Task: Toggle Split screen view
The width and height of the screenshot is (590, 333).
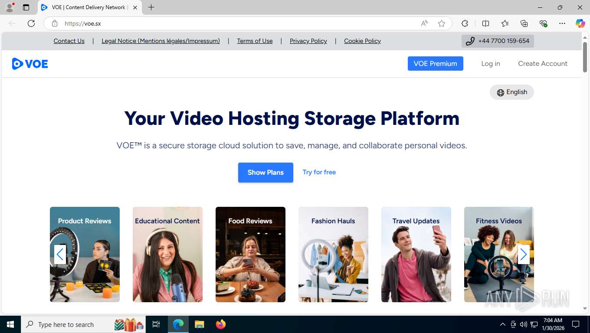Action: point(485,23)
